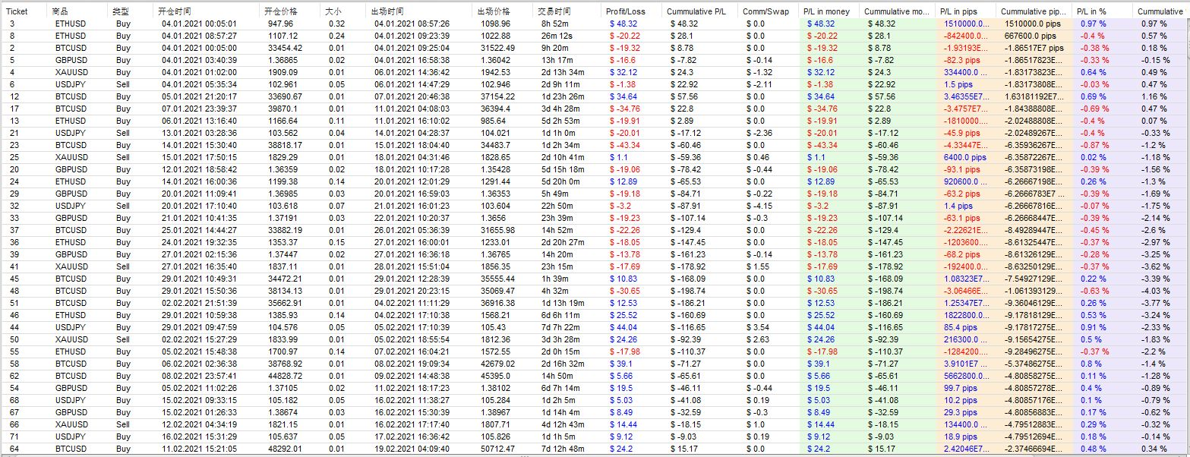The height and width of the screenshot is (457, 1190).
Task: Click the 出场时间 column header
Action: (388, 12)
